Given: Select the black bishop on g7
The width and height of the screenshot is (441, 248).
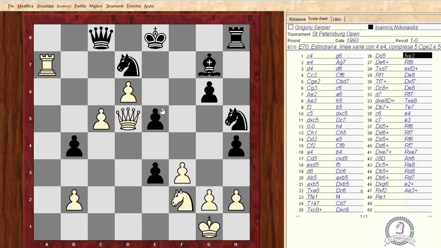Looking at the screenshot, I should [209, 65].
